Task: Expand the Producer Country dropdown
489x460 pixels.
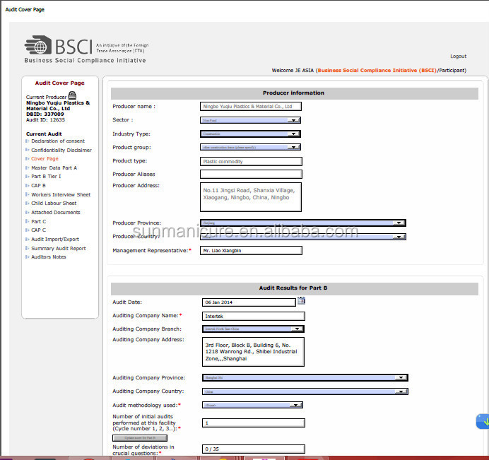Action: 303,237
